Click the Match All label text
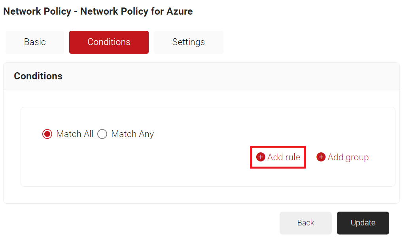The height and width of the screenshot is (242, 403). [x=75, y=134]
